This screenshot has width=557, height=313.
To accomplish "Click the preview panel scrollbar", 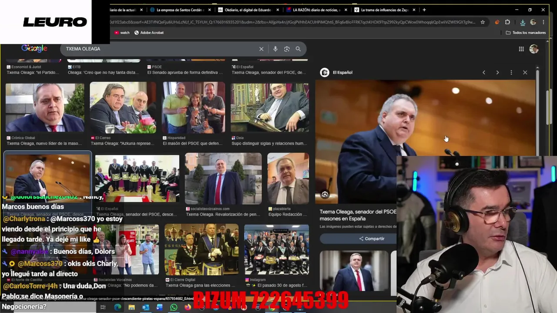I will pos(537,113).
